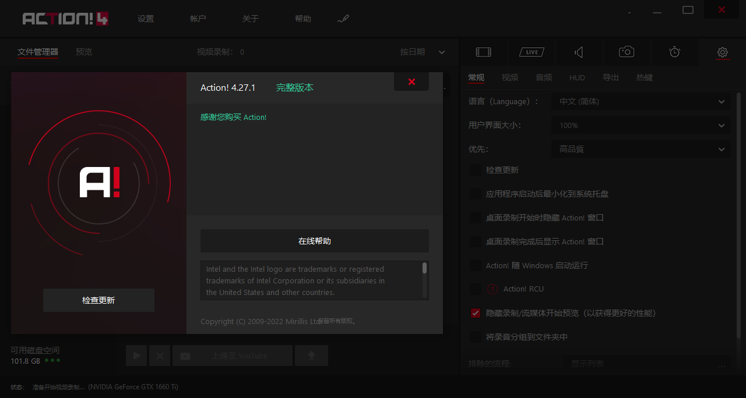
Task: Click the Action! RCU help question icon
Action: tap(492, 289)
